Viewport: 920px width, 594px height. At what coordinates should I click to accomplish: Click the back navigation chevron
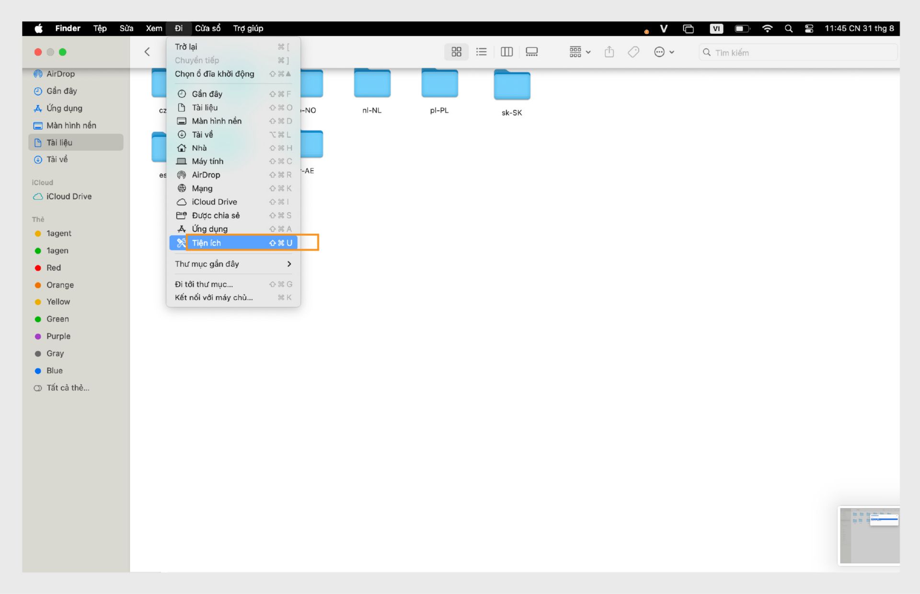pyautogui.click(x=147, y=52)
